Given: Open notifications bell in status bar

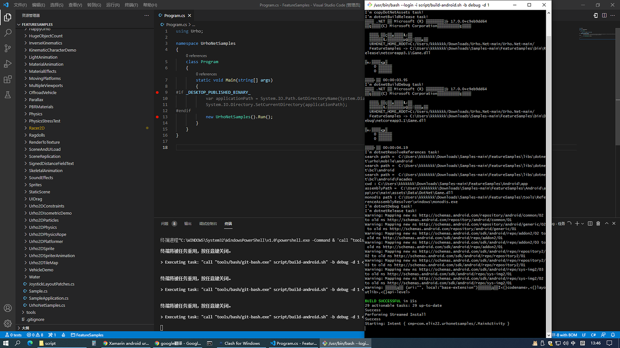Looking at the screenshot, I should (614, 335).
